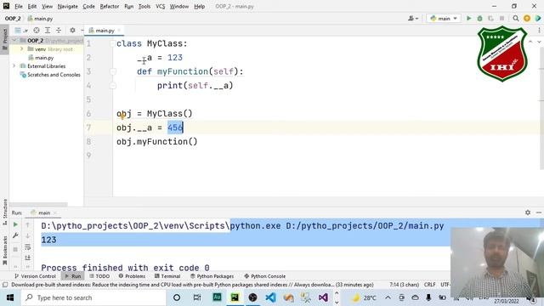This screenshot has width=544, height=306.
Task: Expand all in the Project tool window
Action: [48, 31]
